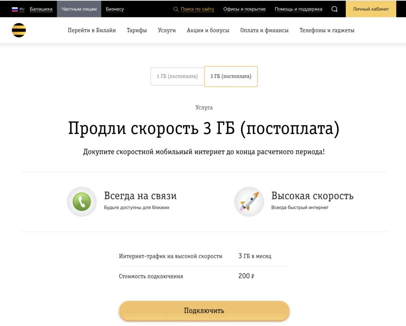Switch to Частным лицам tab

[79, 9]
